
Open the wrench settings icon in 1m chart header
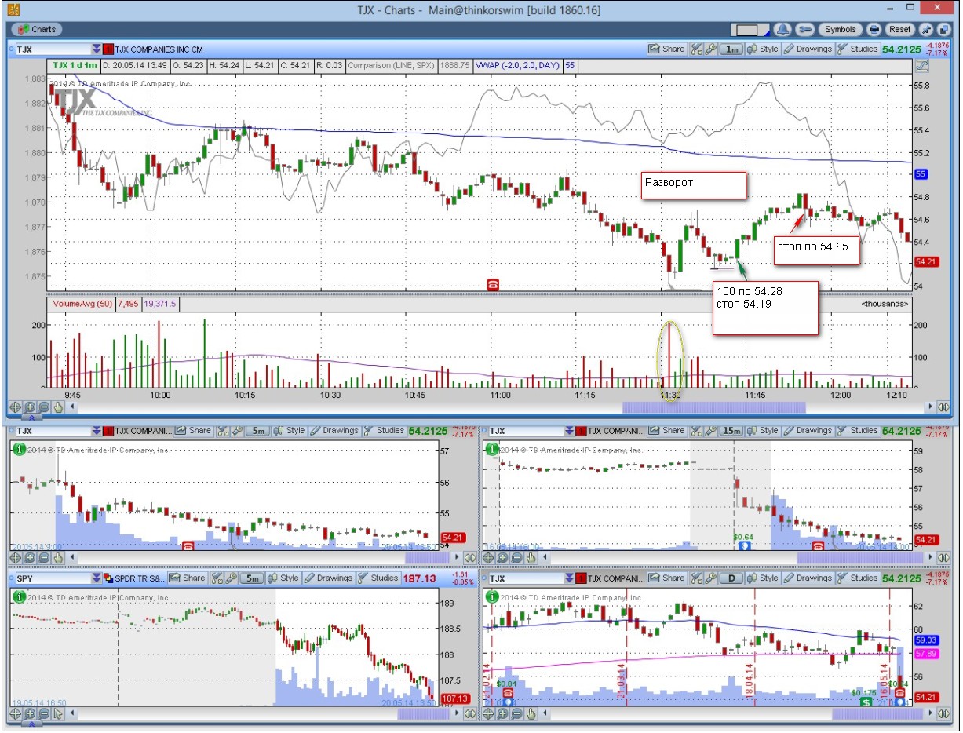[x=711, y=49]
